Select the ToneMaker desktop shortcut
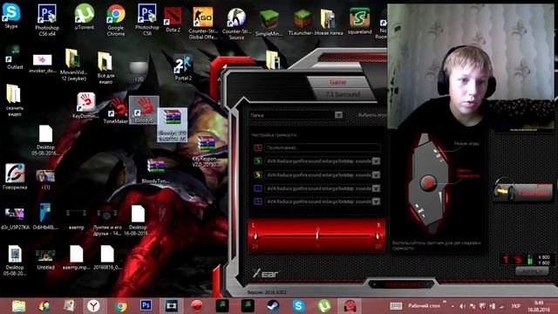This screenshot has width=558, height=314. pyautogui.click(x=116, y=111)
